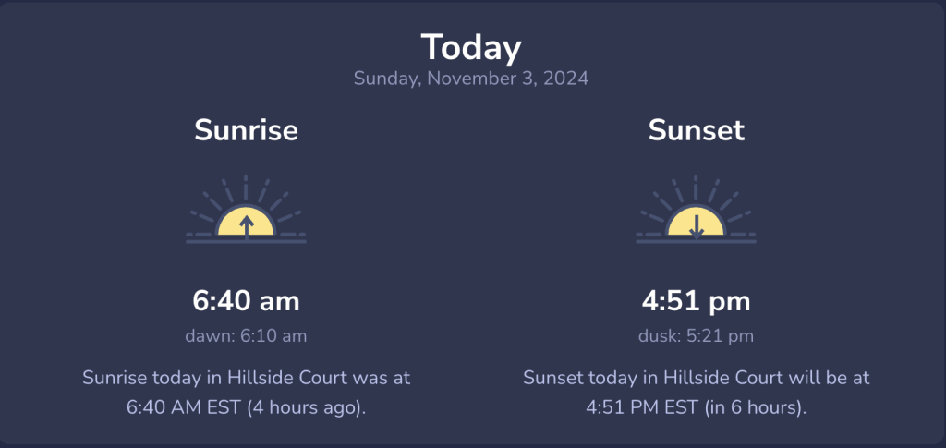The width and height of the screenshot is (946, 448).
Task: Click the Sunset heading
Action: click(697, 130)
